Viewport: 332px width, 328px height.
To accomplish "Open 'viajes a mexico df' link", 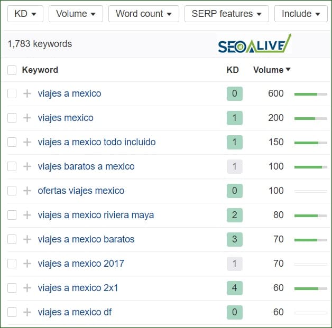I will (75, 312).
